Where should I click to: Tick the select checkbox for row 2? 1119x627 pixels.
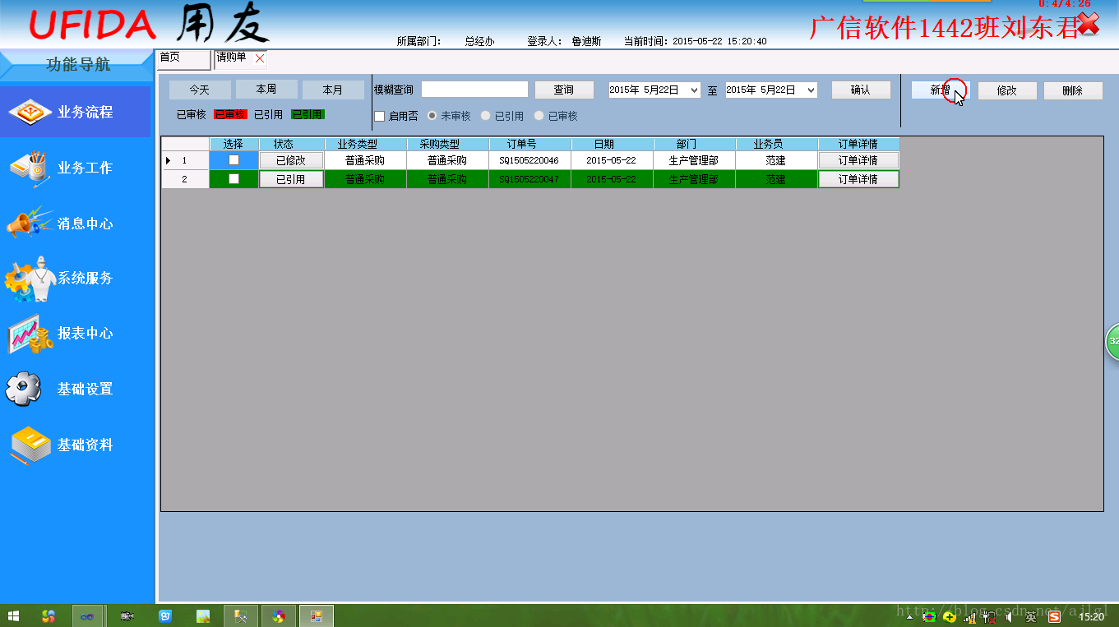tap(234, 178)
